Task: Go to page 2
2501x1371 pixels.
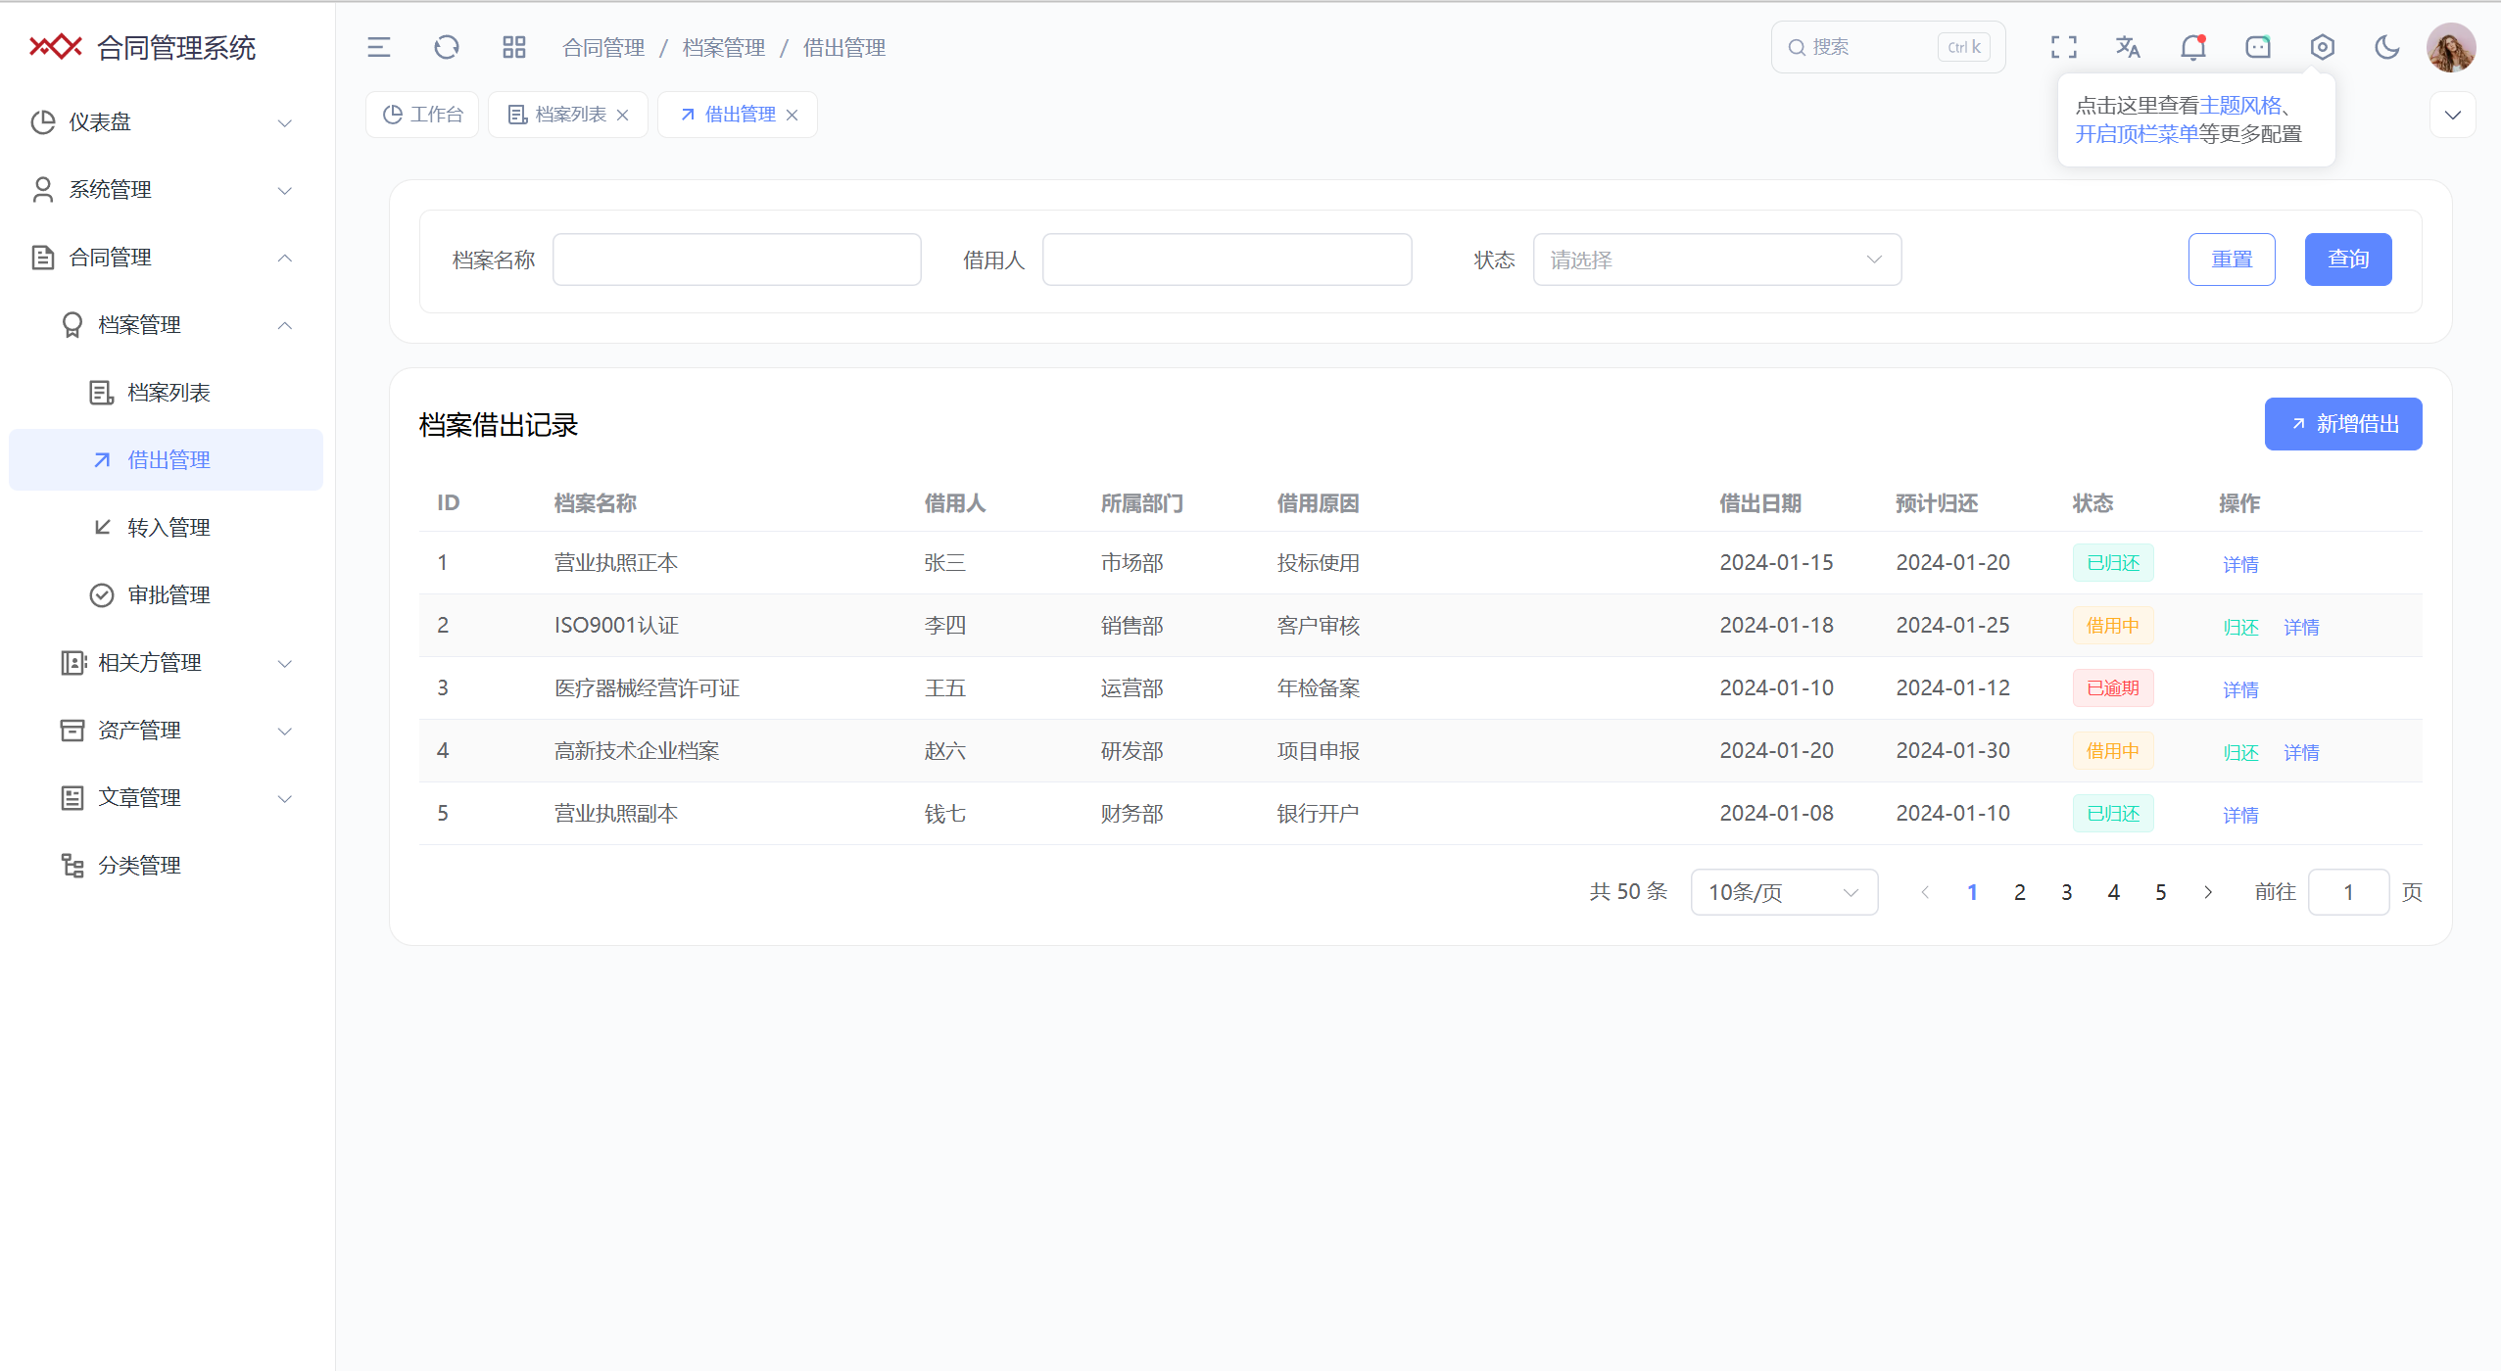Action: [x=2020, y=892]
